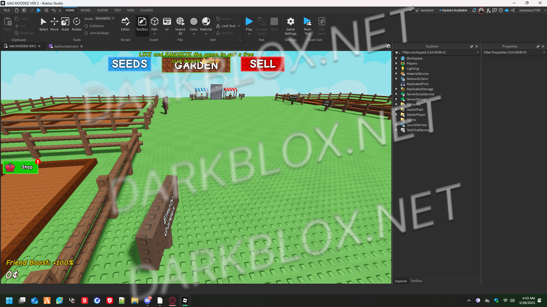The height and width of the screenshot is (307, 547).
Task: Expand the Players node
Action: pos(396,63)
